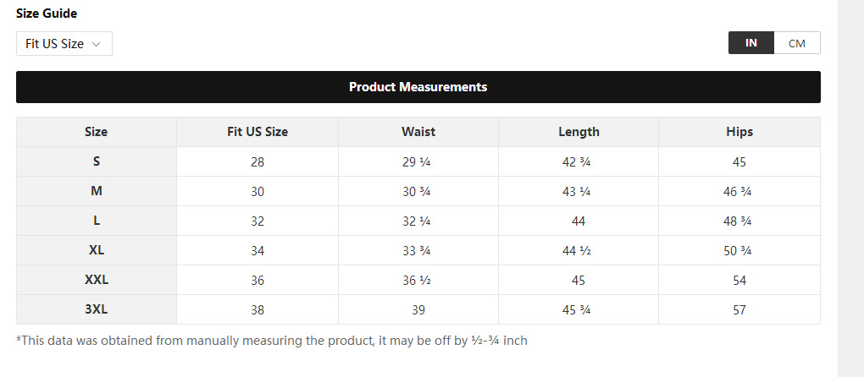Click the Size Guide heading
Screen dimensions: 864x377
[45, 14]
